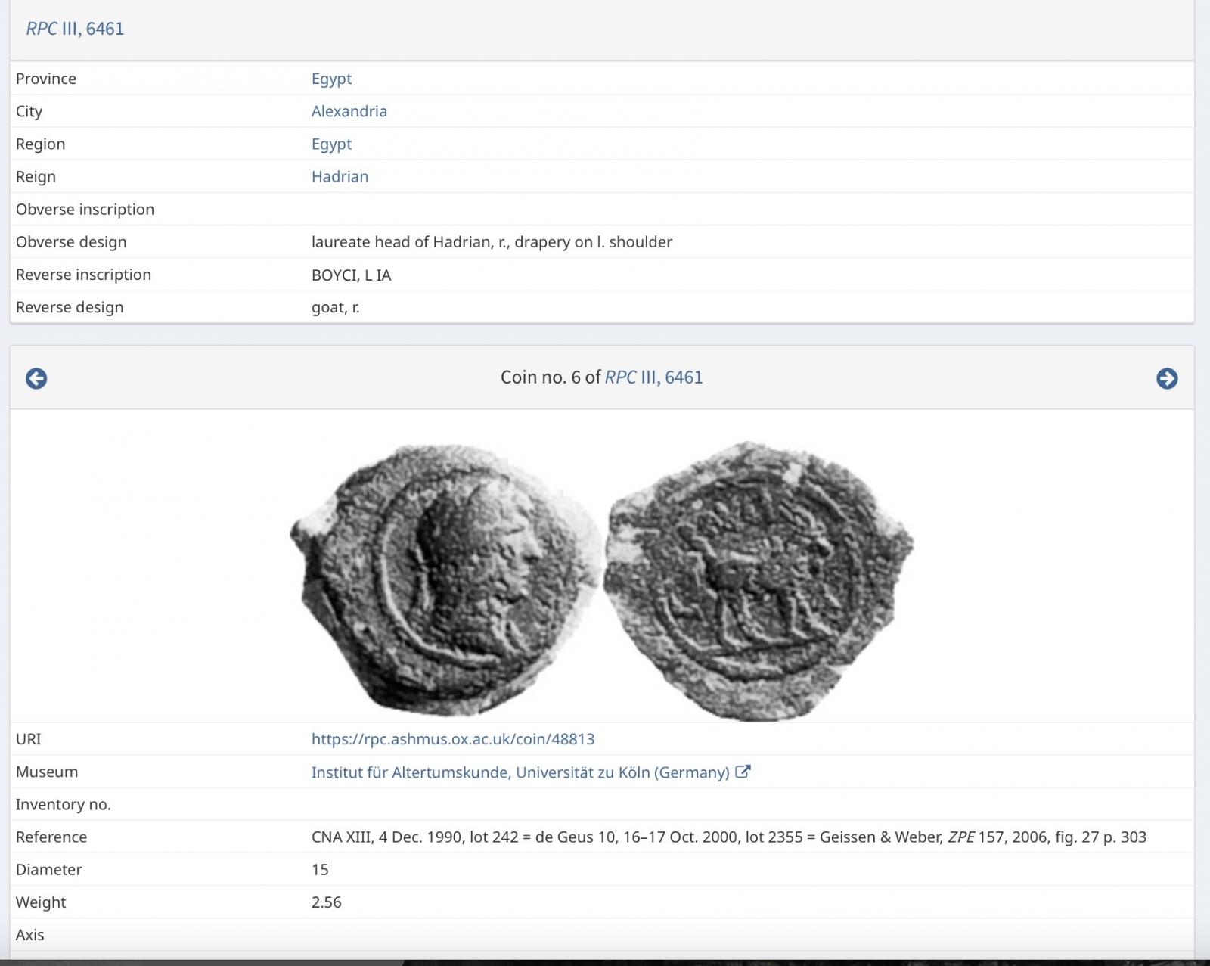Select the reverse design text 'goat, r.'
Screen dimensions: 1210x966
(336, 307)
